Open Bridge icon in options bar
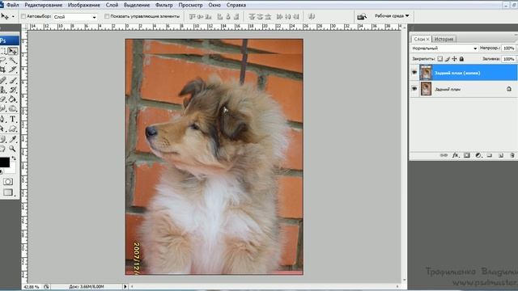 click(362, 16)
